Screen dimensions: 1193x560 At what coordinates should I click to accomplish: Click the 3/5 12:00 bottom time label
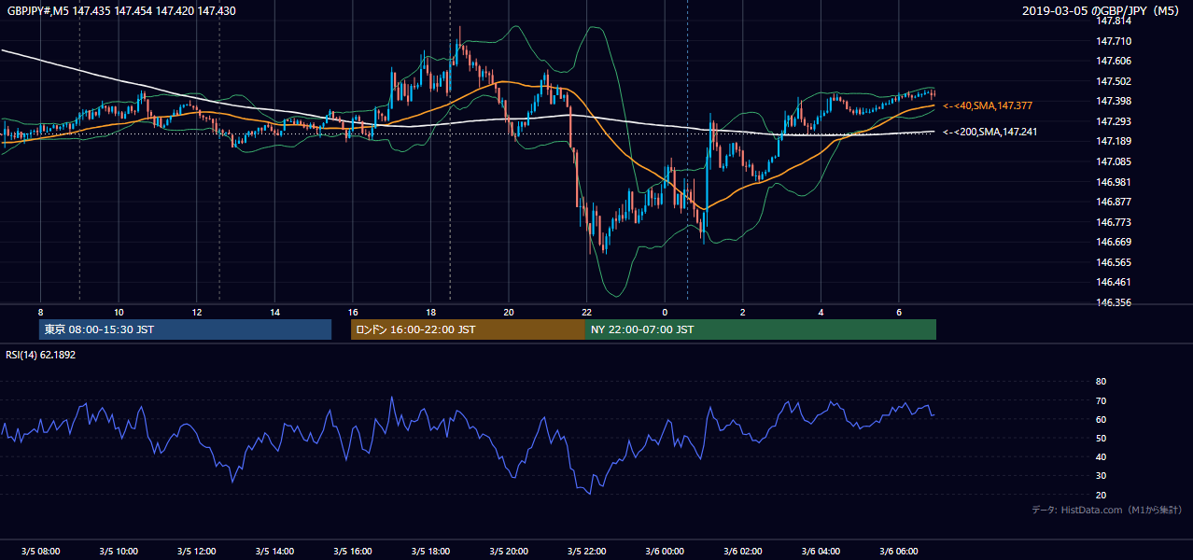[x=196, y=551]
